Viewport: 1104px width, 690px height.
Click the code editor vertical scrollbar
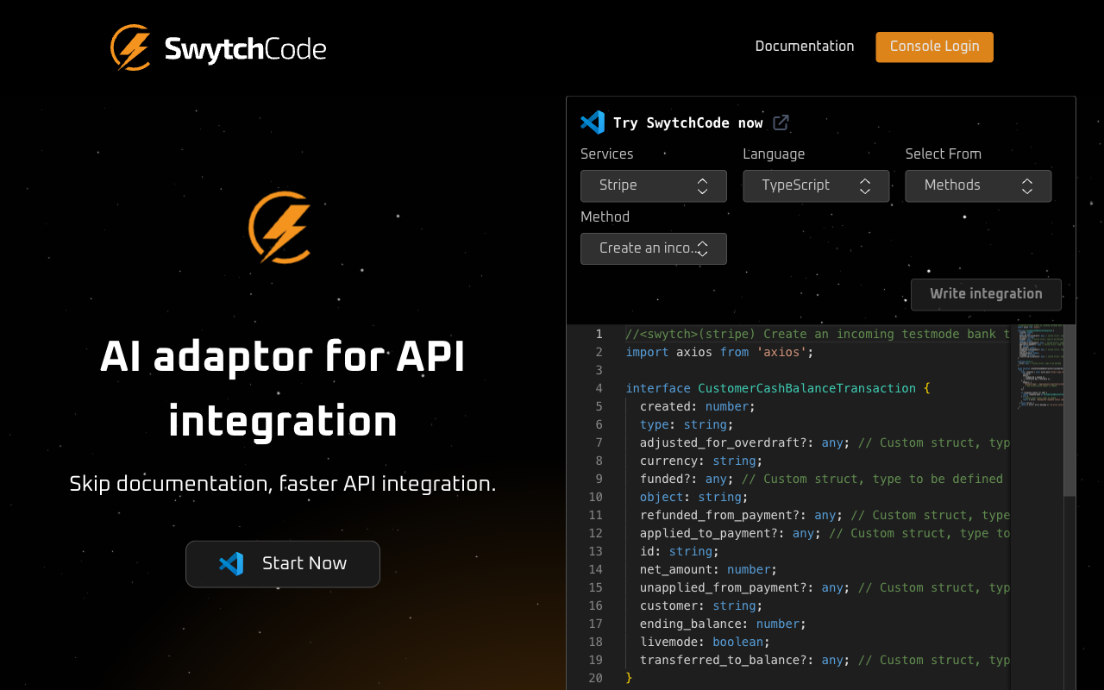(1069, 411)
